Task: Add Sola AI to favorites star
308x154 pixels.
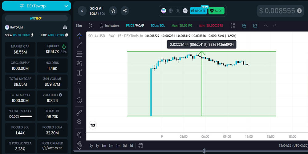Action: coord(113,11)
